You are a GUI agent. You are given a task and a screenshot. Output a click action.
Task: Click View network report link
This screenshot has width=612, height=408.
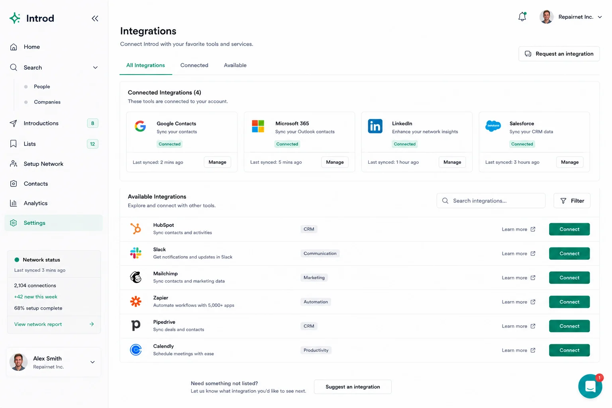point(38,324)
